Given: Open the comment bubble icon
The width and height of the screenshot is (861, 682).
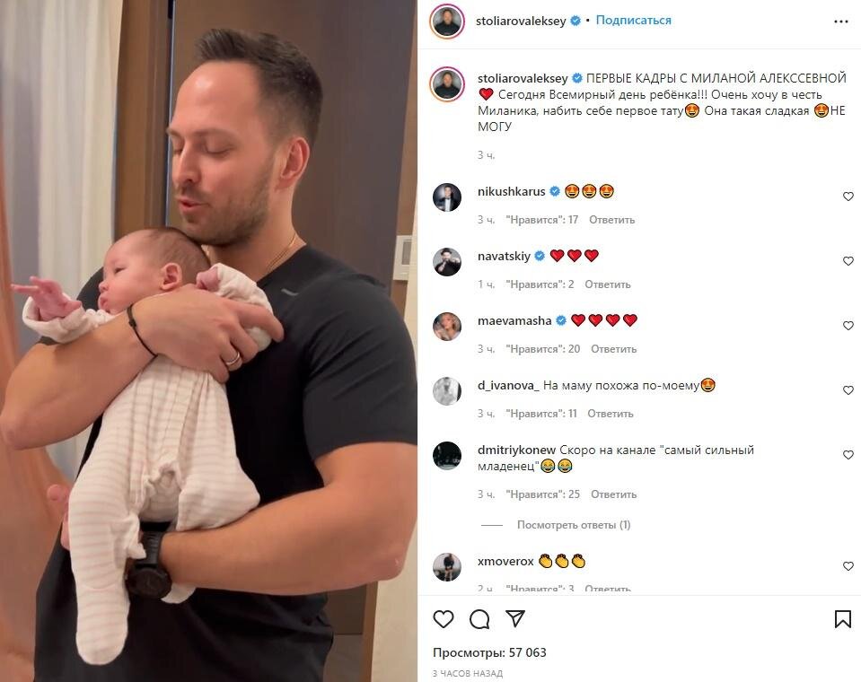Looking at the screenshot, I should [479, 619].
